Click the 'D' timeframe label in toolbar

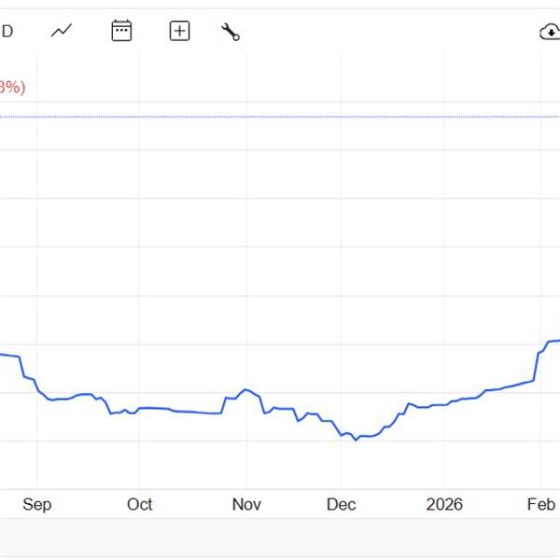[x=7, y=31]
